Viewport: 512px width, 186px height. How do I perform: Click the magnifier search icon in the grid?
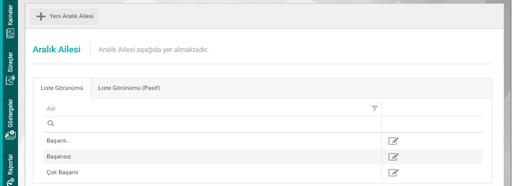(50, 124)
